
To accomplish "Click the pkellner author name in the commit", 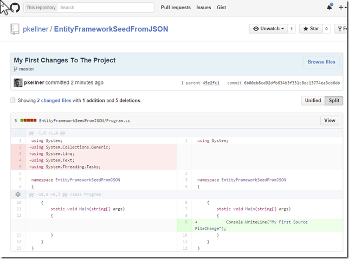I will coord(34,82).
